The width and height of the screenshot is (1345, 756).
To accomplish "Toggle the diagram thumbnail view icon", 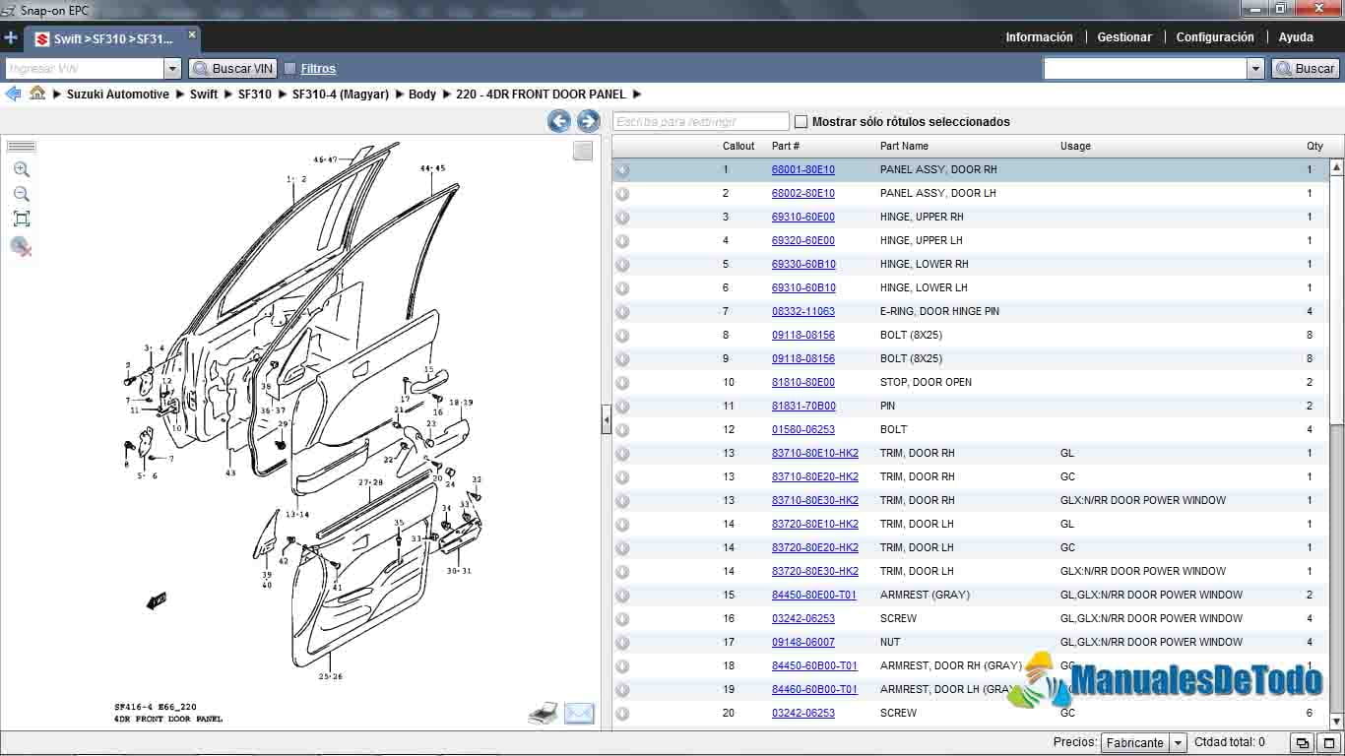I will [x=583, y=151].
